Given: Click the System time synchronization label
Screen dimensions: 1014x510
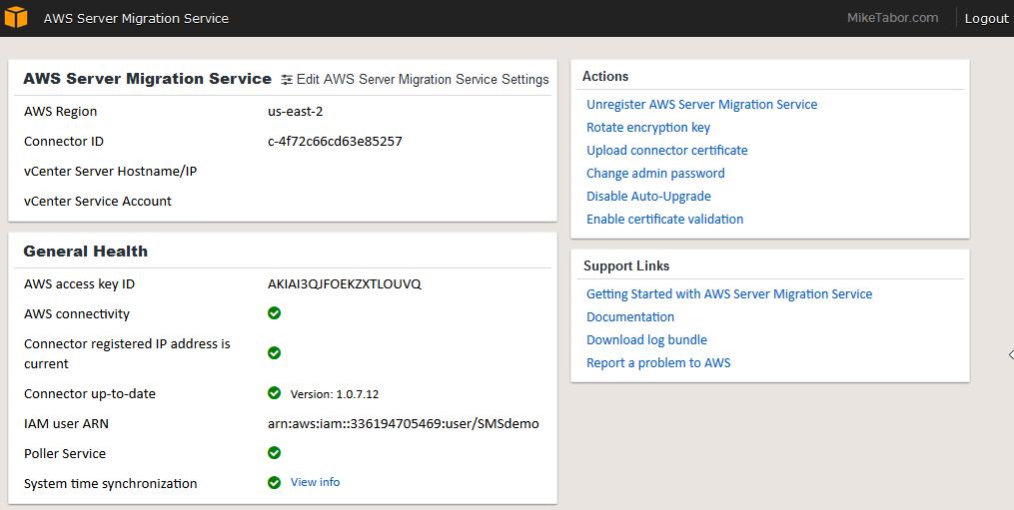Looking at the screenshot, I should click(x=110, y=483).
